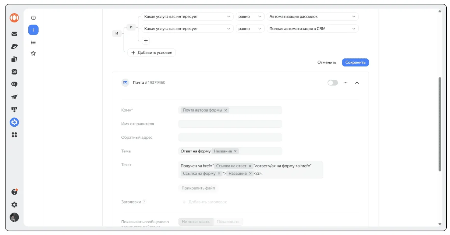Open Documents service in the sidebar
Image resolution: width=450 pixels, height=235 pixels.
[x=14, y=59]
